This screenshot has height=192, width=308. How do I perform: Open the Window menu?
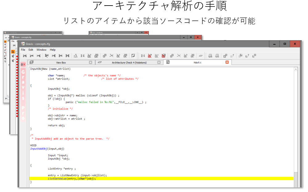click(41, 50)
